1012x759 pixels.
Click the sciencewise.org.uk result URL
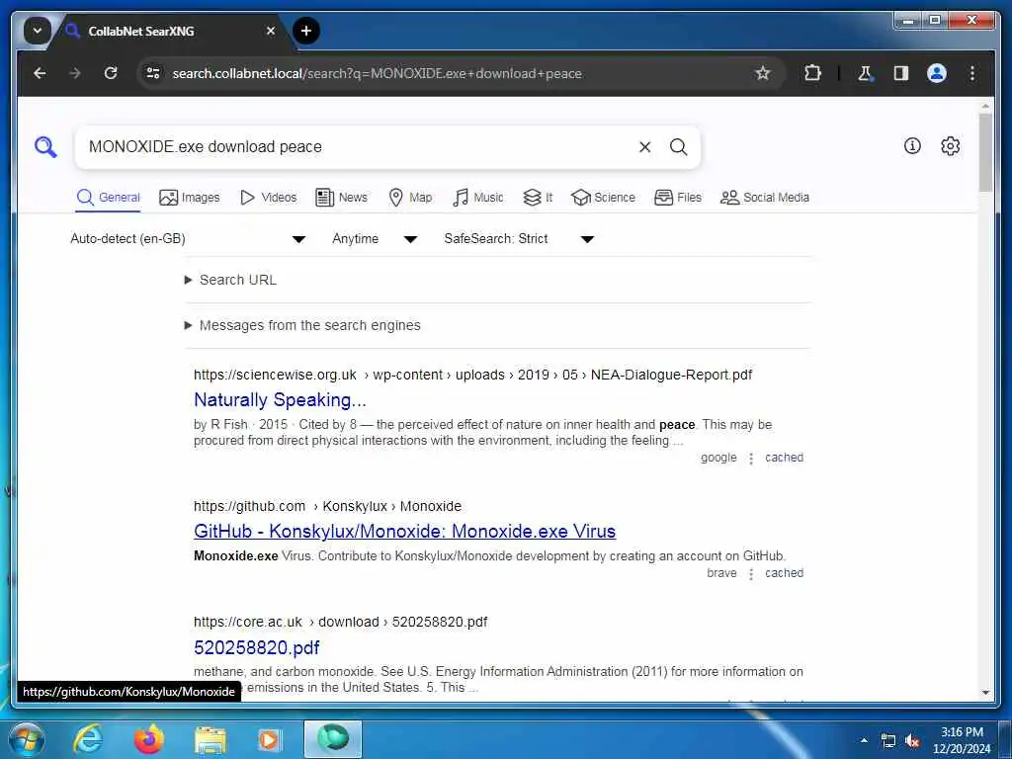tap(472, 375)
